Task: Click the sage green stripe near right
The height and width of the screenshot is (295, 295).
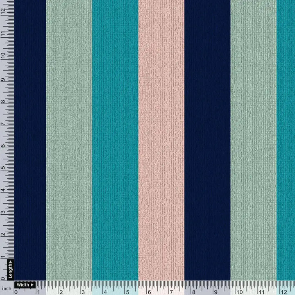Action: (x=253, y=139)
